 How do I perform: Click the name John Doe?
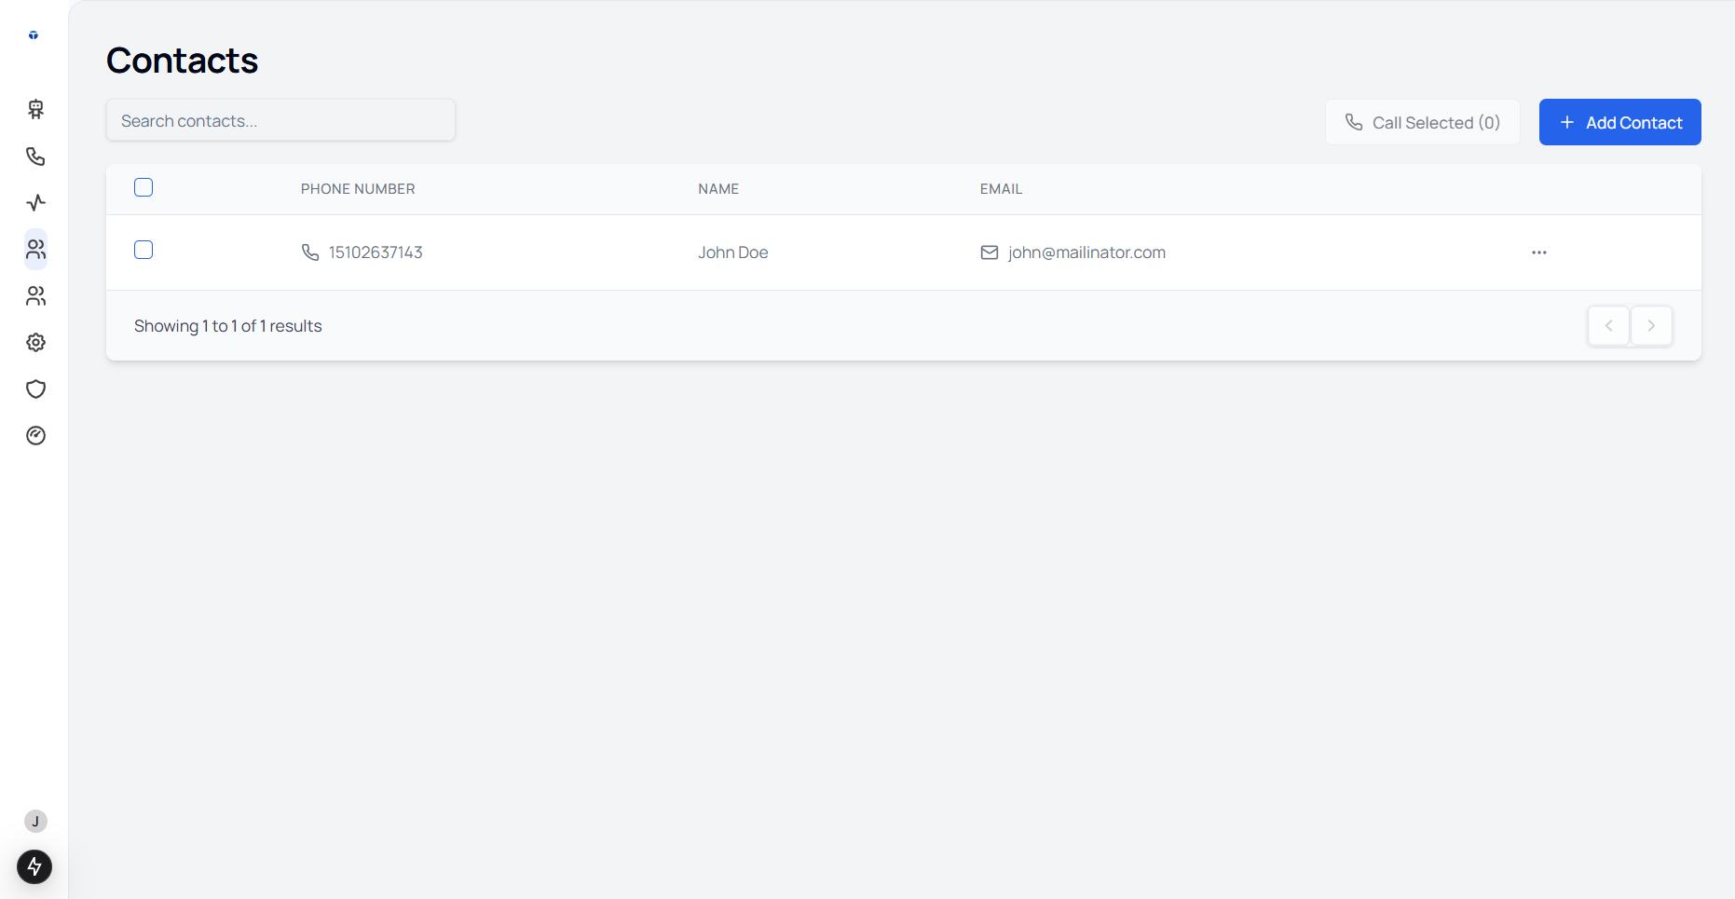[x=733, y=252]
